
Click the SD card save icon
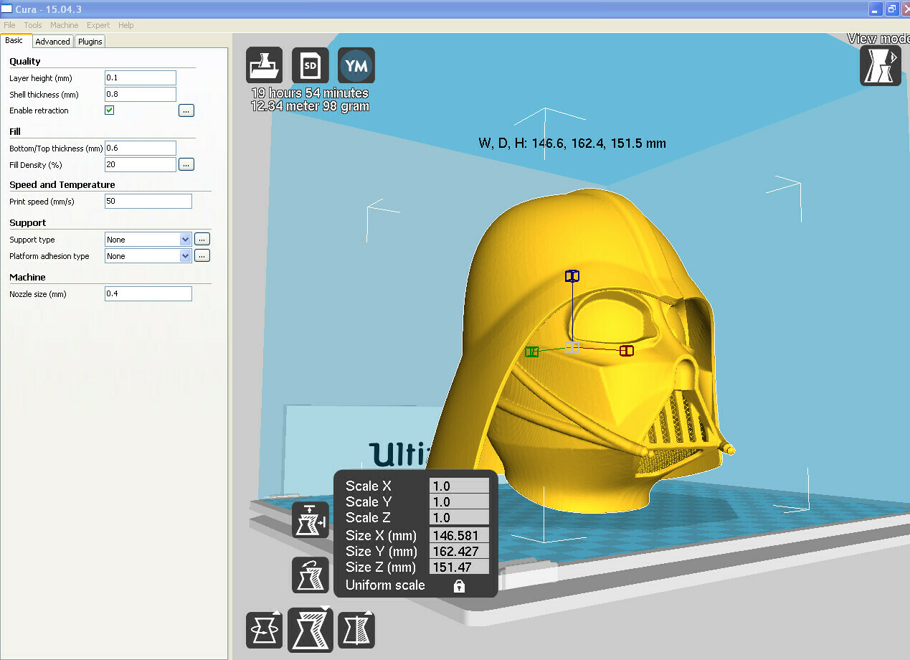[x=310, y=66]
